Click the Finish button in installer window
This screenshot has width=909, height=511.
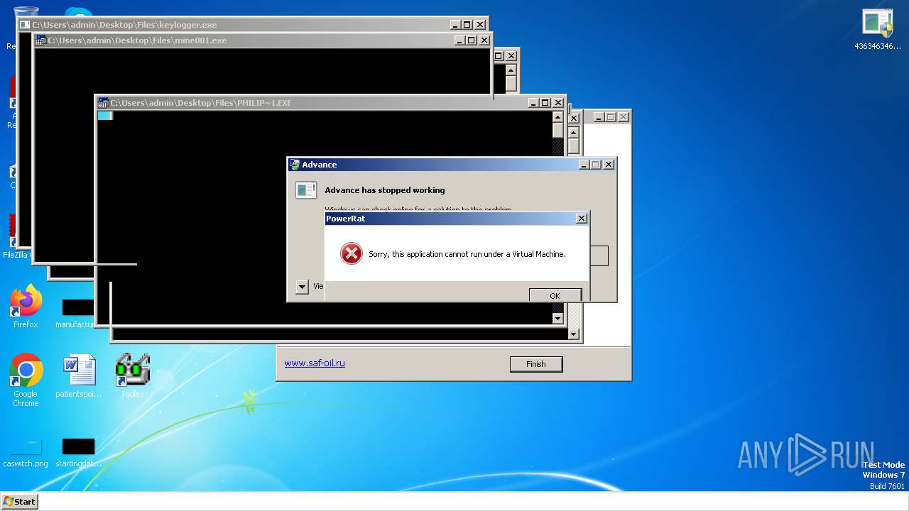[x=536, y=364]
